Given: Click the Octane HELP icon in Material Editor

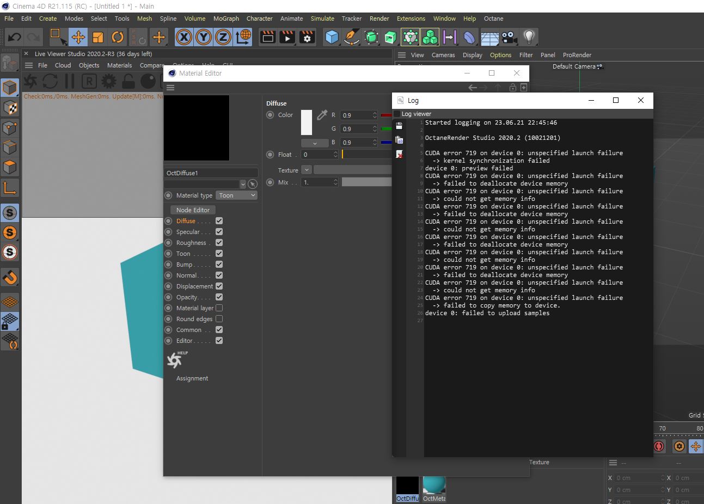Looking at the screenshot, I should coord(177,360).
